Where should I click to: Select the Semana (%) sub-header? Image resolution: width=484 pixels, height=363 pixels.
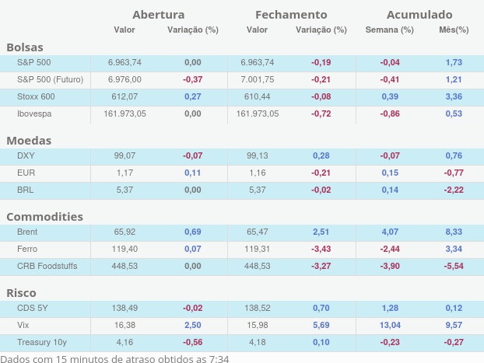[389, 30]
